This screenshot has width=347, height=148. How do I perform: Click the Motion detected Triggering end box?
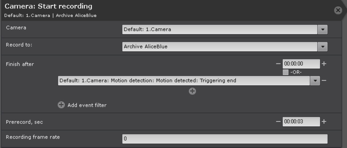click(x=184, y=81)
